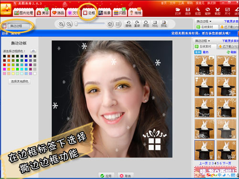Open the 场景 scene tab
The height and width of the screenshot is (179, 239).
pyautogui.click(x=104, y=13)
